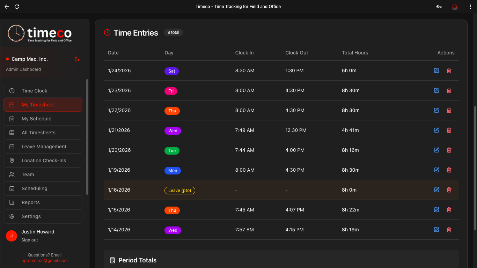Click the Date column header
Viewport: 477px width, 268px height.
pyautogui.click(x=113, y=53)
